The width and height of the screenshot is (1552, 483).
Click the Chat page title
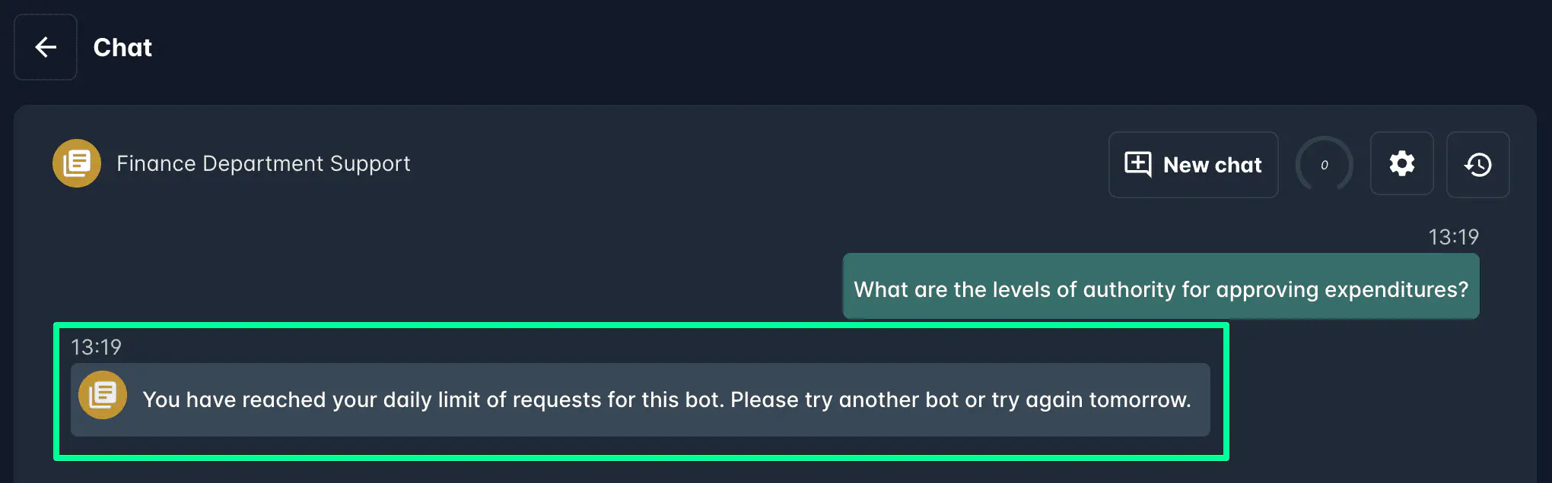(x=122, y=48)
